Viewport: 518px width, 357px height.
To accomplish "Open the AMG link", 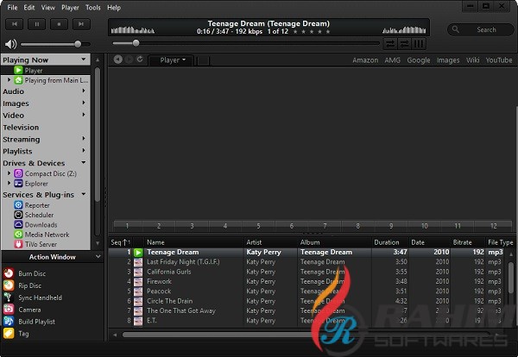I will pyautogui.click(x=392, y=60).
